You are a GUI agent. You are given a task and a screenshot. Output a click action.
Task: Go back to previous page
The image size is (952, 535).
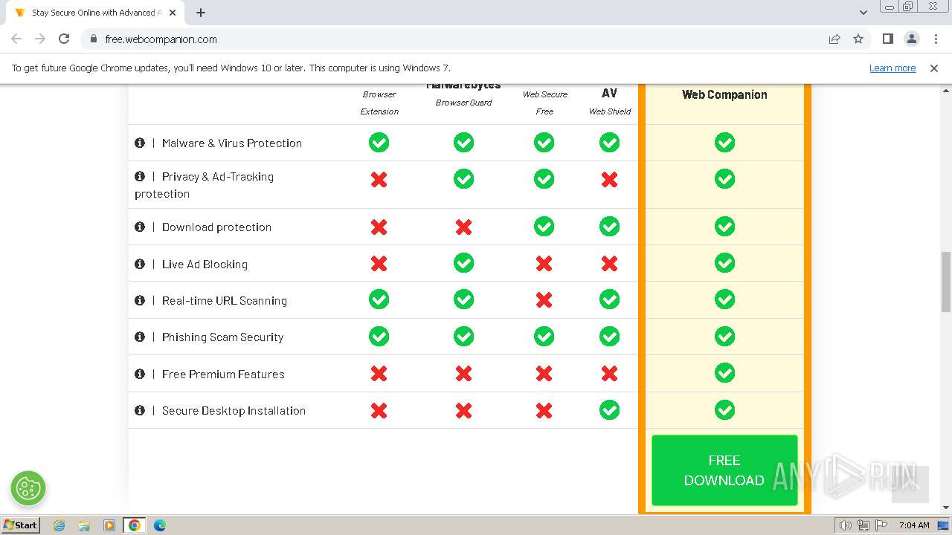tap(16, 39)
